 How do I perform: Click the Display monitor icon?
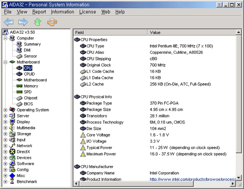[12, 122]
